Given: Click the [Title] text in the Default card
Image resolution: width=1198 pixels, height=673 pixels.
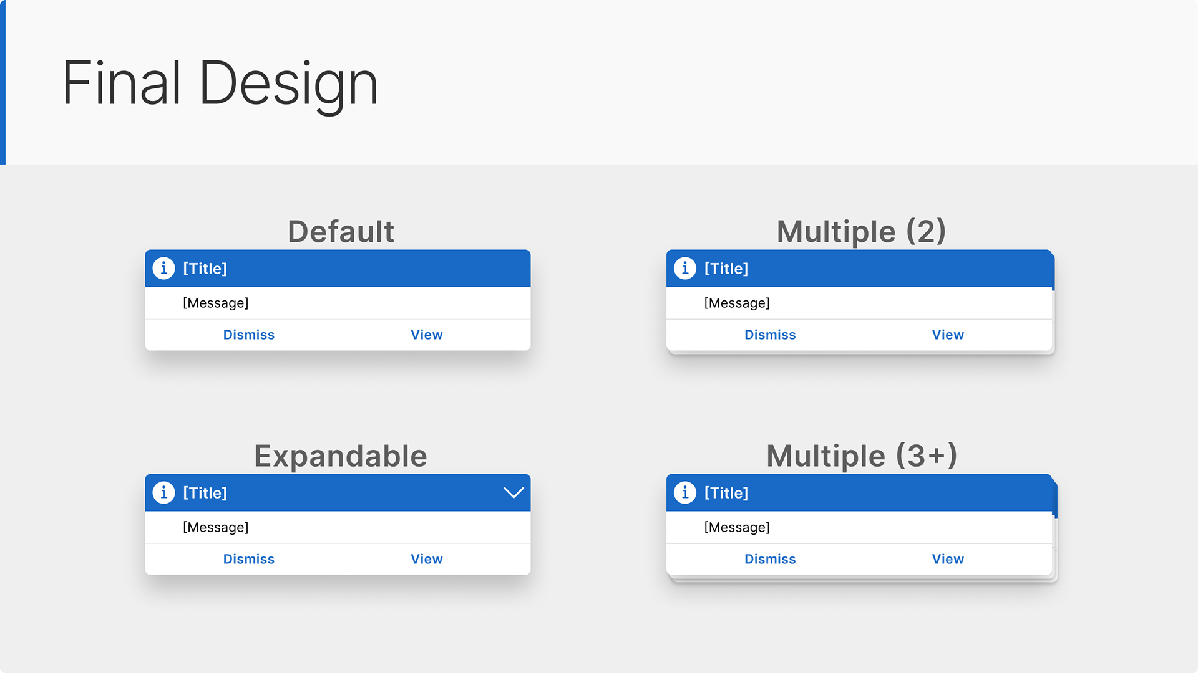Looking at the screenshot, I should (x=205, y=269).
